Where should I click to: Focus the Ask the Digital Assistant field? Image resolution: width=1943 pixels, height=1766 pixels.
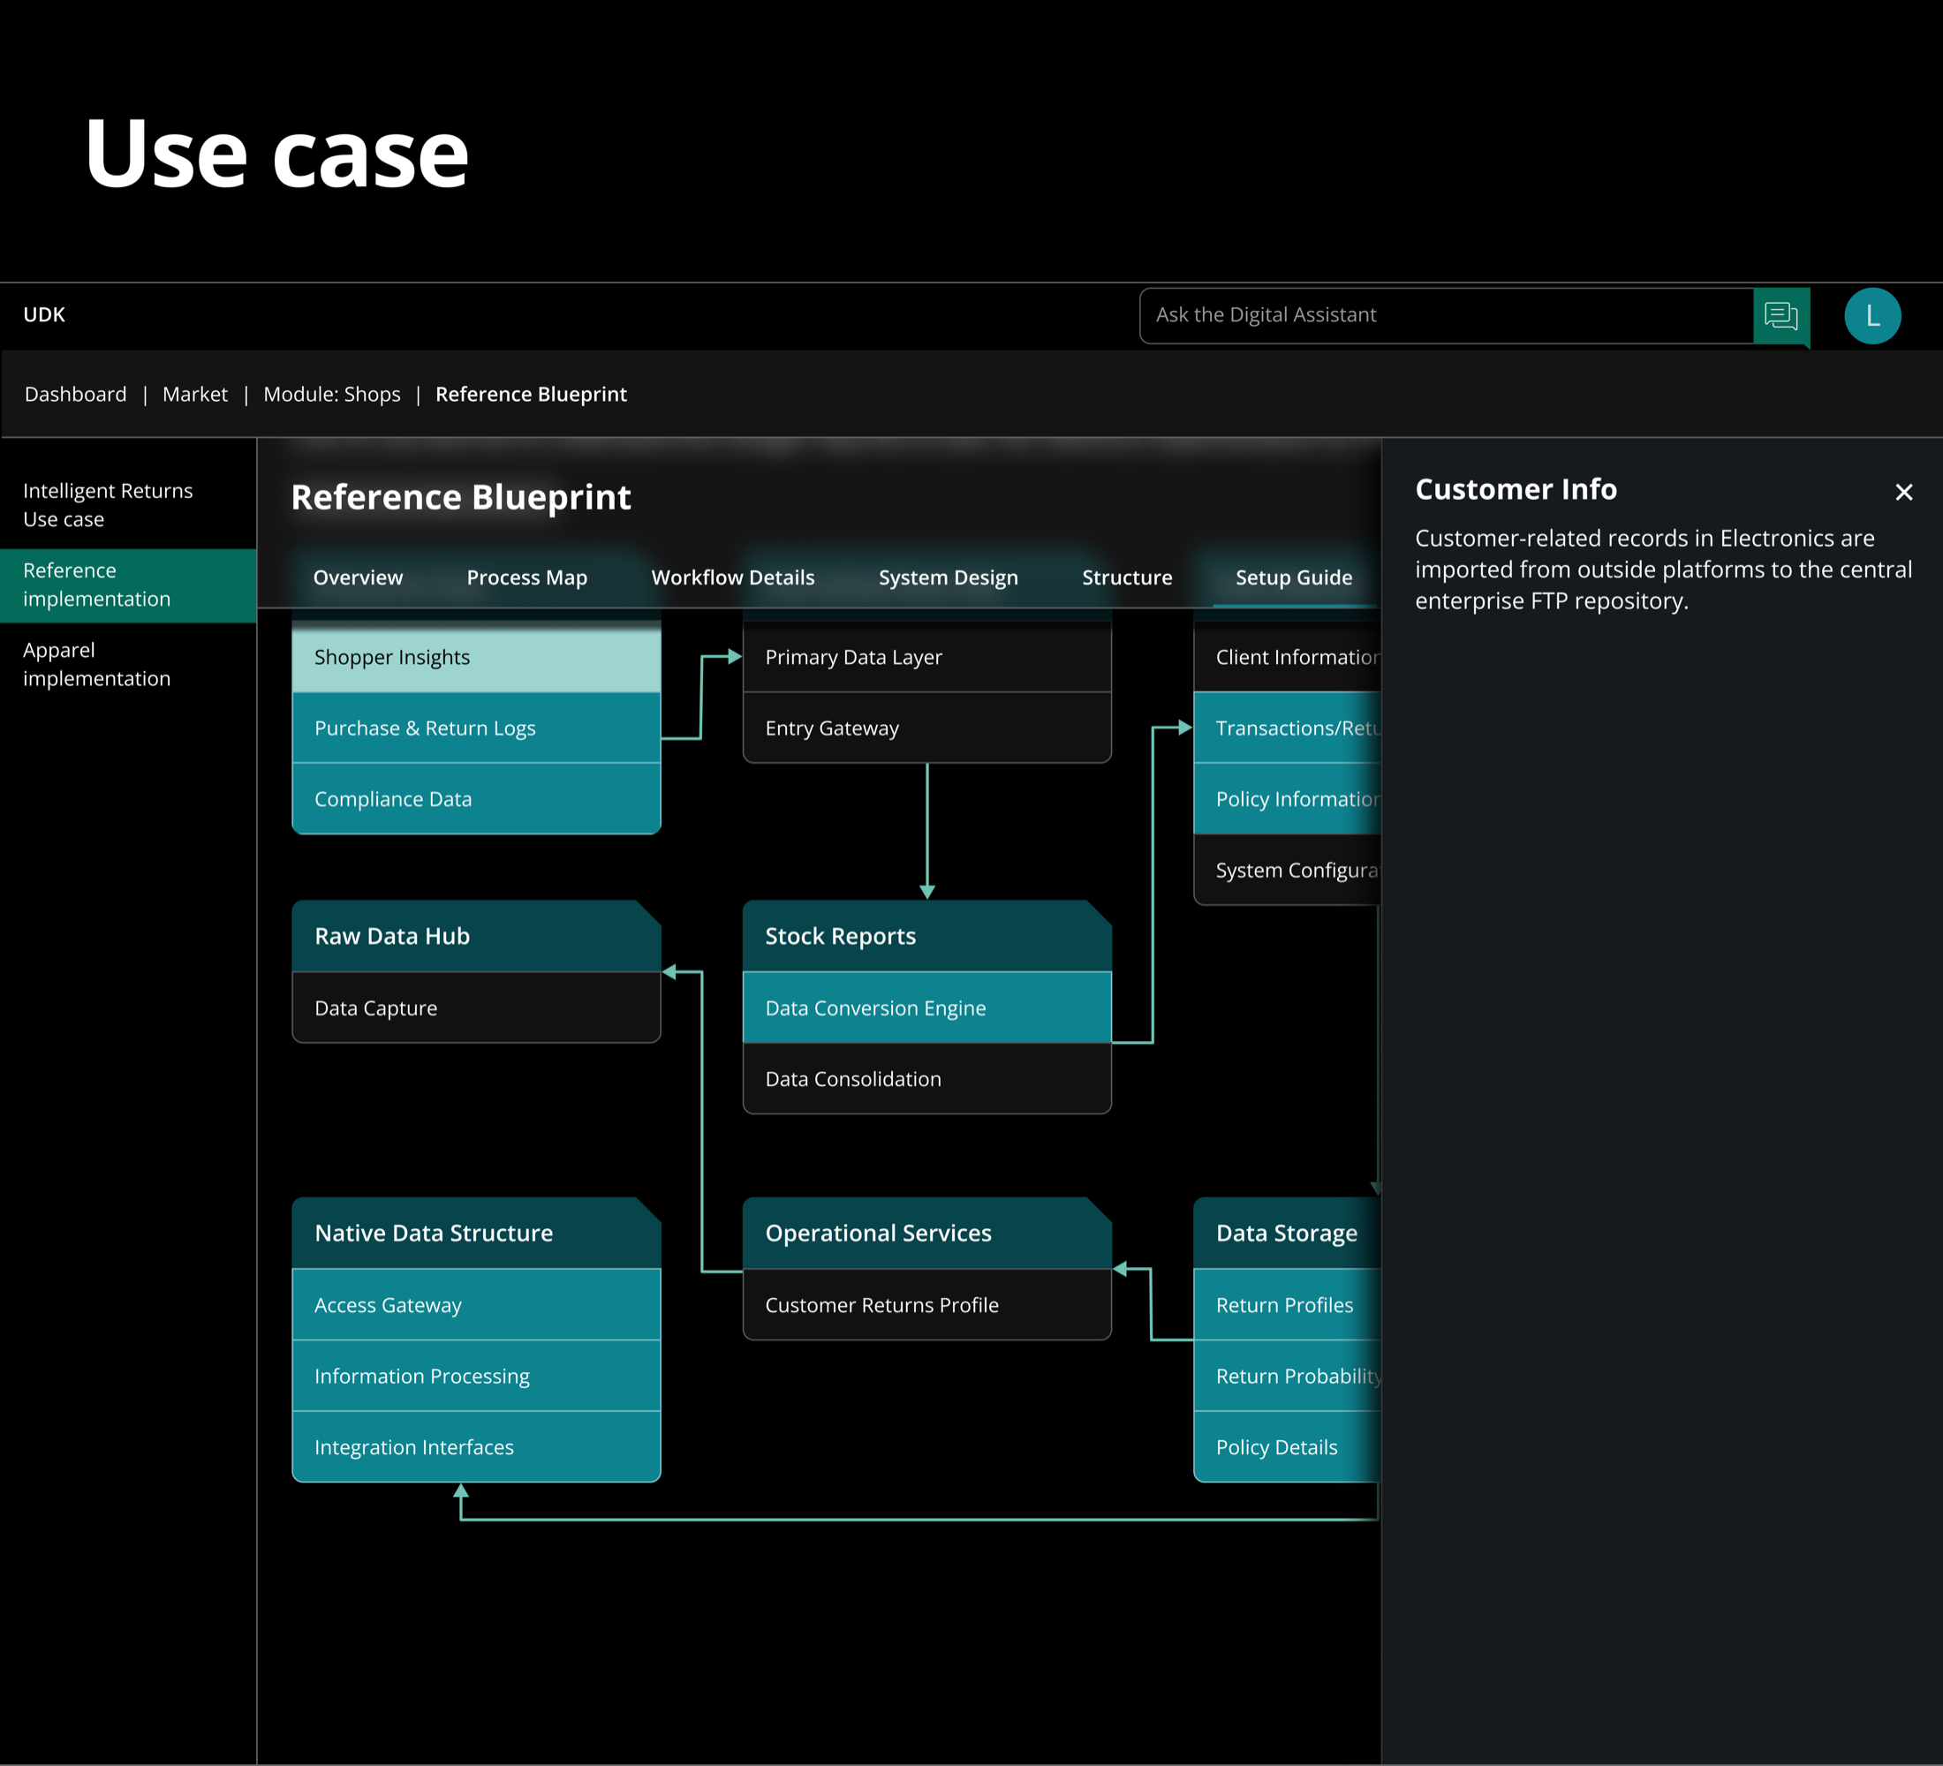pos(1446,316)
